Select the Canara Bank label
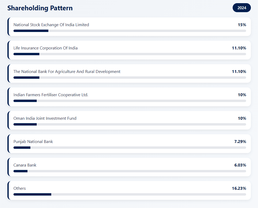The width and height of the screenshot is (258, 208). pyautogui.click(x=25, y=165)
